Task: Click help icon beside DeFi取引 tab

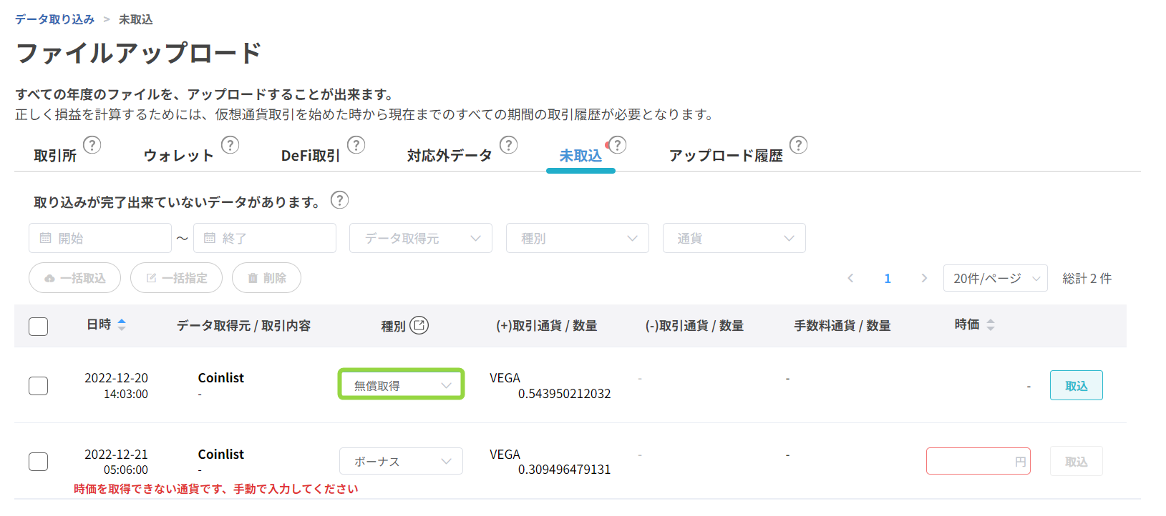Action: coord(356,145)
